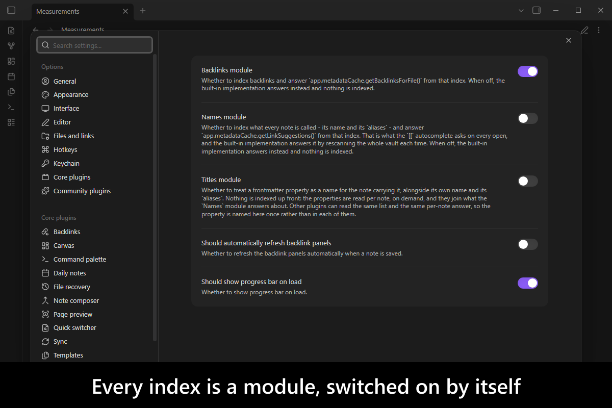Screen dimensions: 612x408
Task: Close the Measurements tab
Action: [x=125, y=11]
